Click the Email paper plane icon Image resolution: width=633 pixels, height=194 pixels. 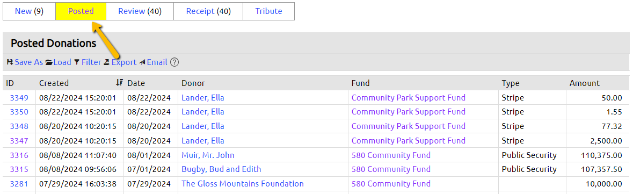[x=142, y=62]
